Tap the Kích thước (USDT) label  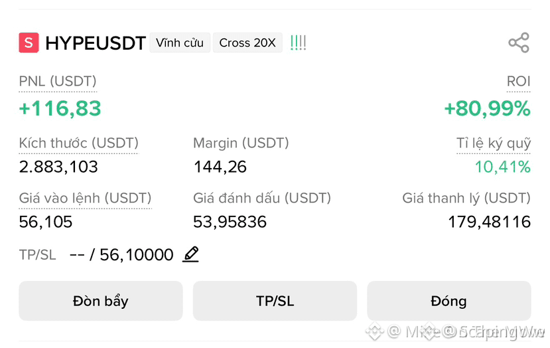click(x=79, y=143)
